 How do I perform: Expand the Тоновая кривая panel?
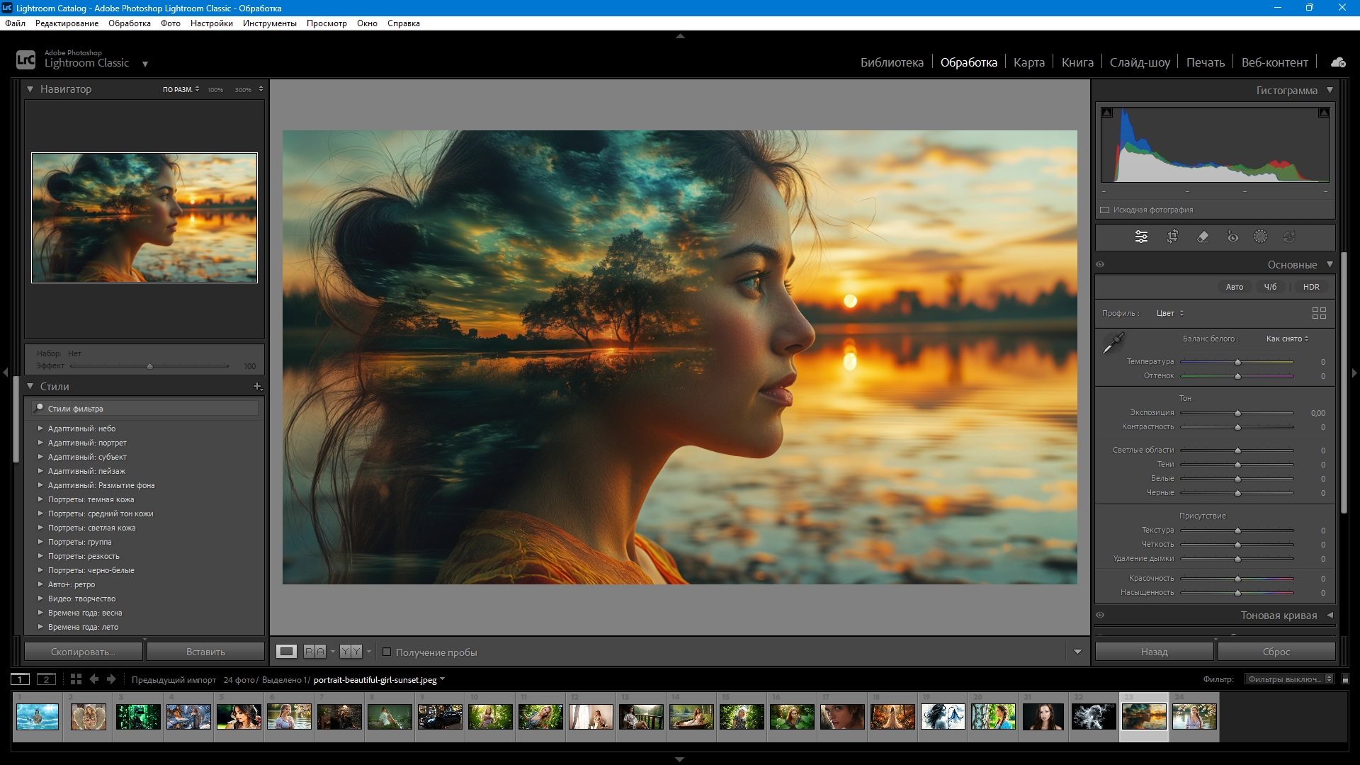1330,615
